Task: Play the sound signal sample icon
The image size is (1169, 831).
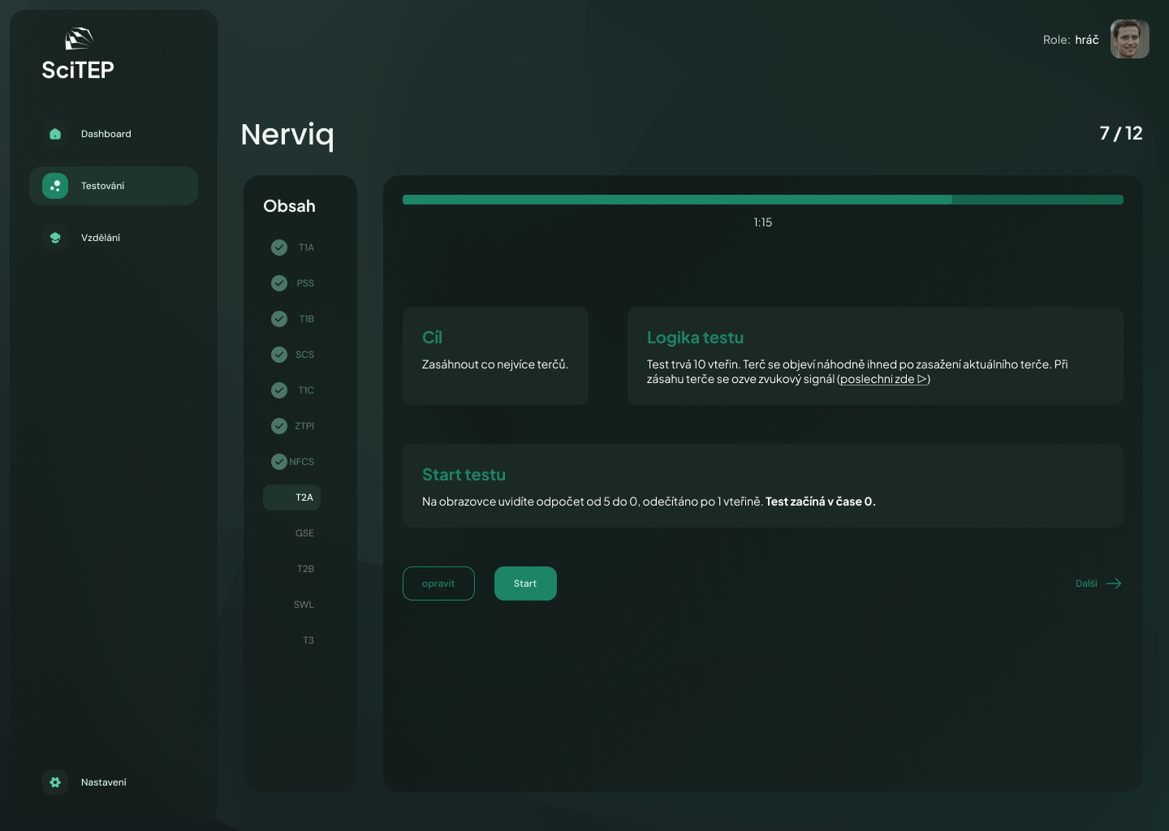Action: [921, 379]
